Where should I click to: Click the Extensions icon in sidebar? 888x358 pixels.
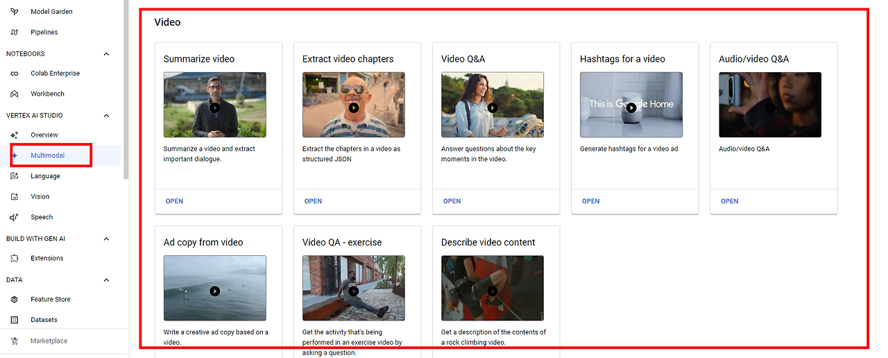coord(15,258)
